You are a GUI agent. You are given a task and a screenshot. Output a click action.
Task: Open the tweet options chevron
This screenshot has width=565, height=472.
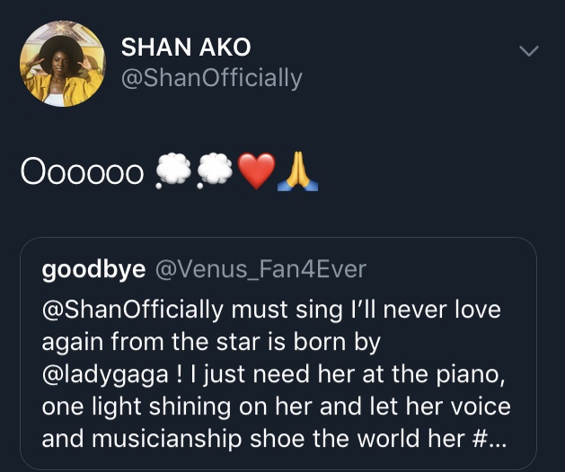point(530,51)
